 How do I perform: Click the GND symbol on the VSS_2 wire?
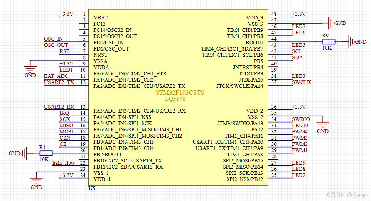[323, 128]
